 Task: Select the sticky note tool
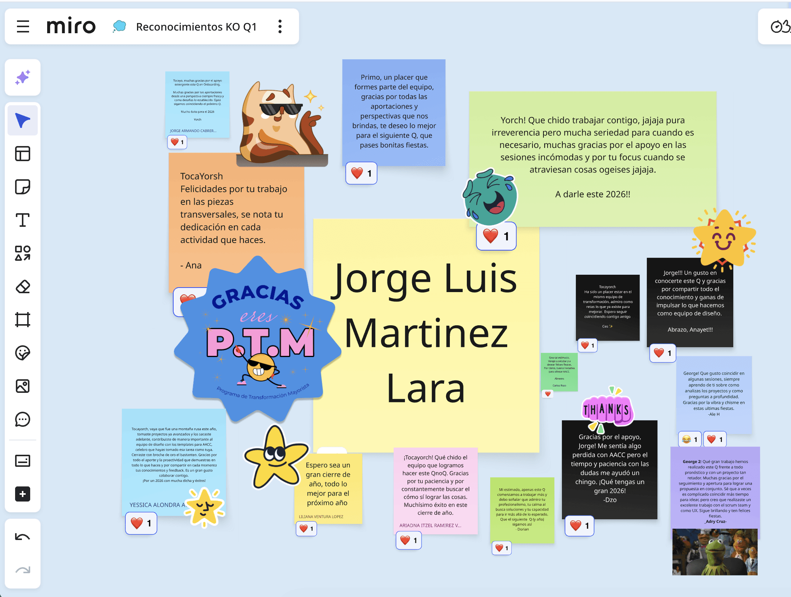[23, 187]
